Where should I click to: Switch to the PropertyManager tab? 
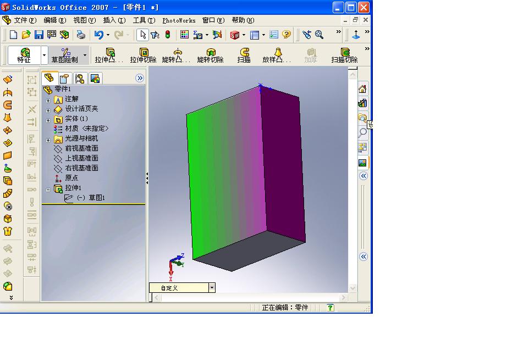[64, 79]
